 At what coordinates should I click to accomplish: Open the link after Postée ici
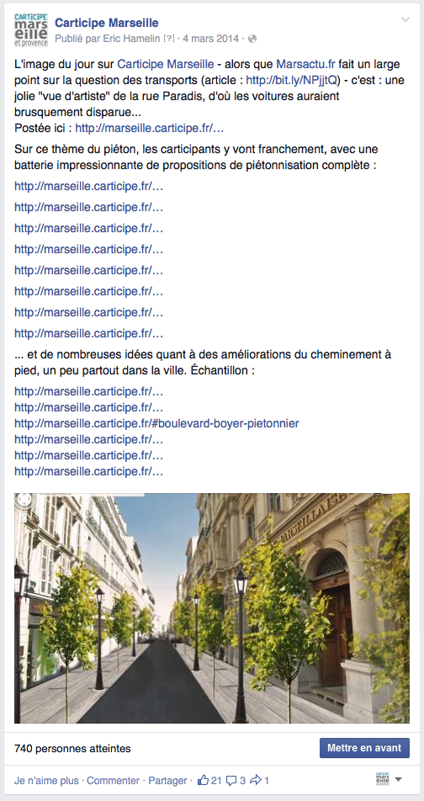tap(150, 128)
